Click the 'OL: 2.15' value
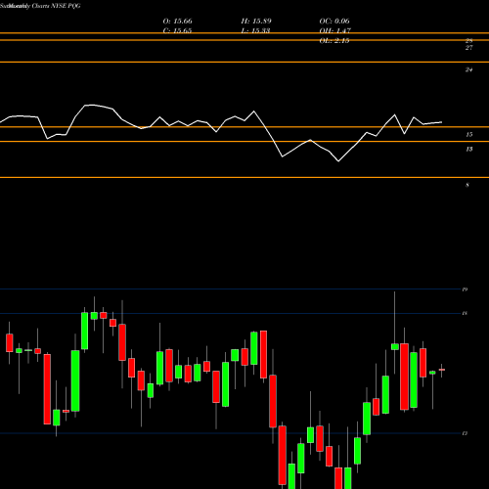This screenshot has height=489, width=489. (334, 40)
